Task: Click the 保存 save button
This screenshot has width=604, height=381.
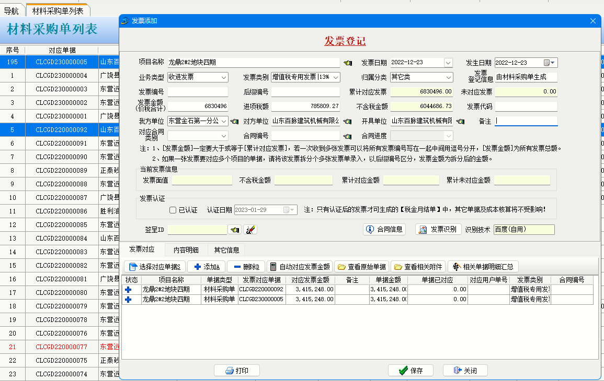Action: 411,371
